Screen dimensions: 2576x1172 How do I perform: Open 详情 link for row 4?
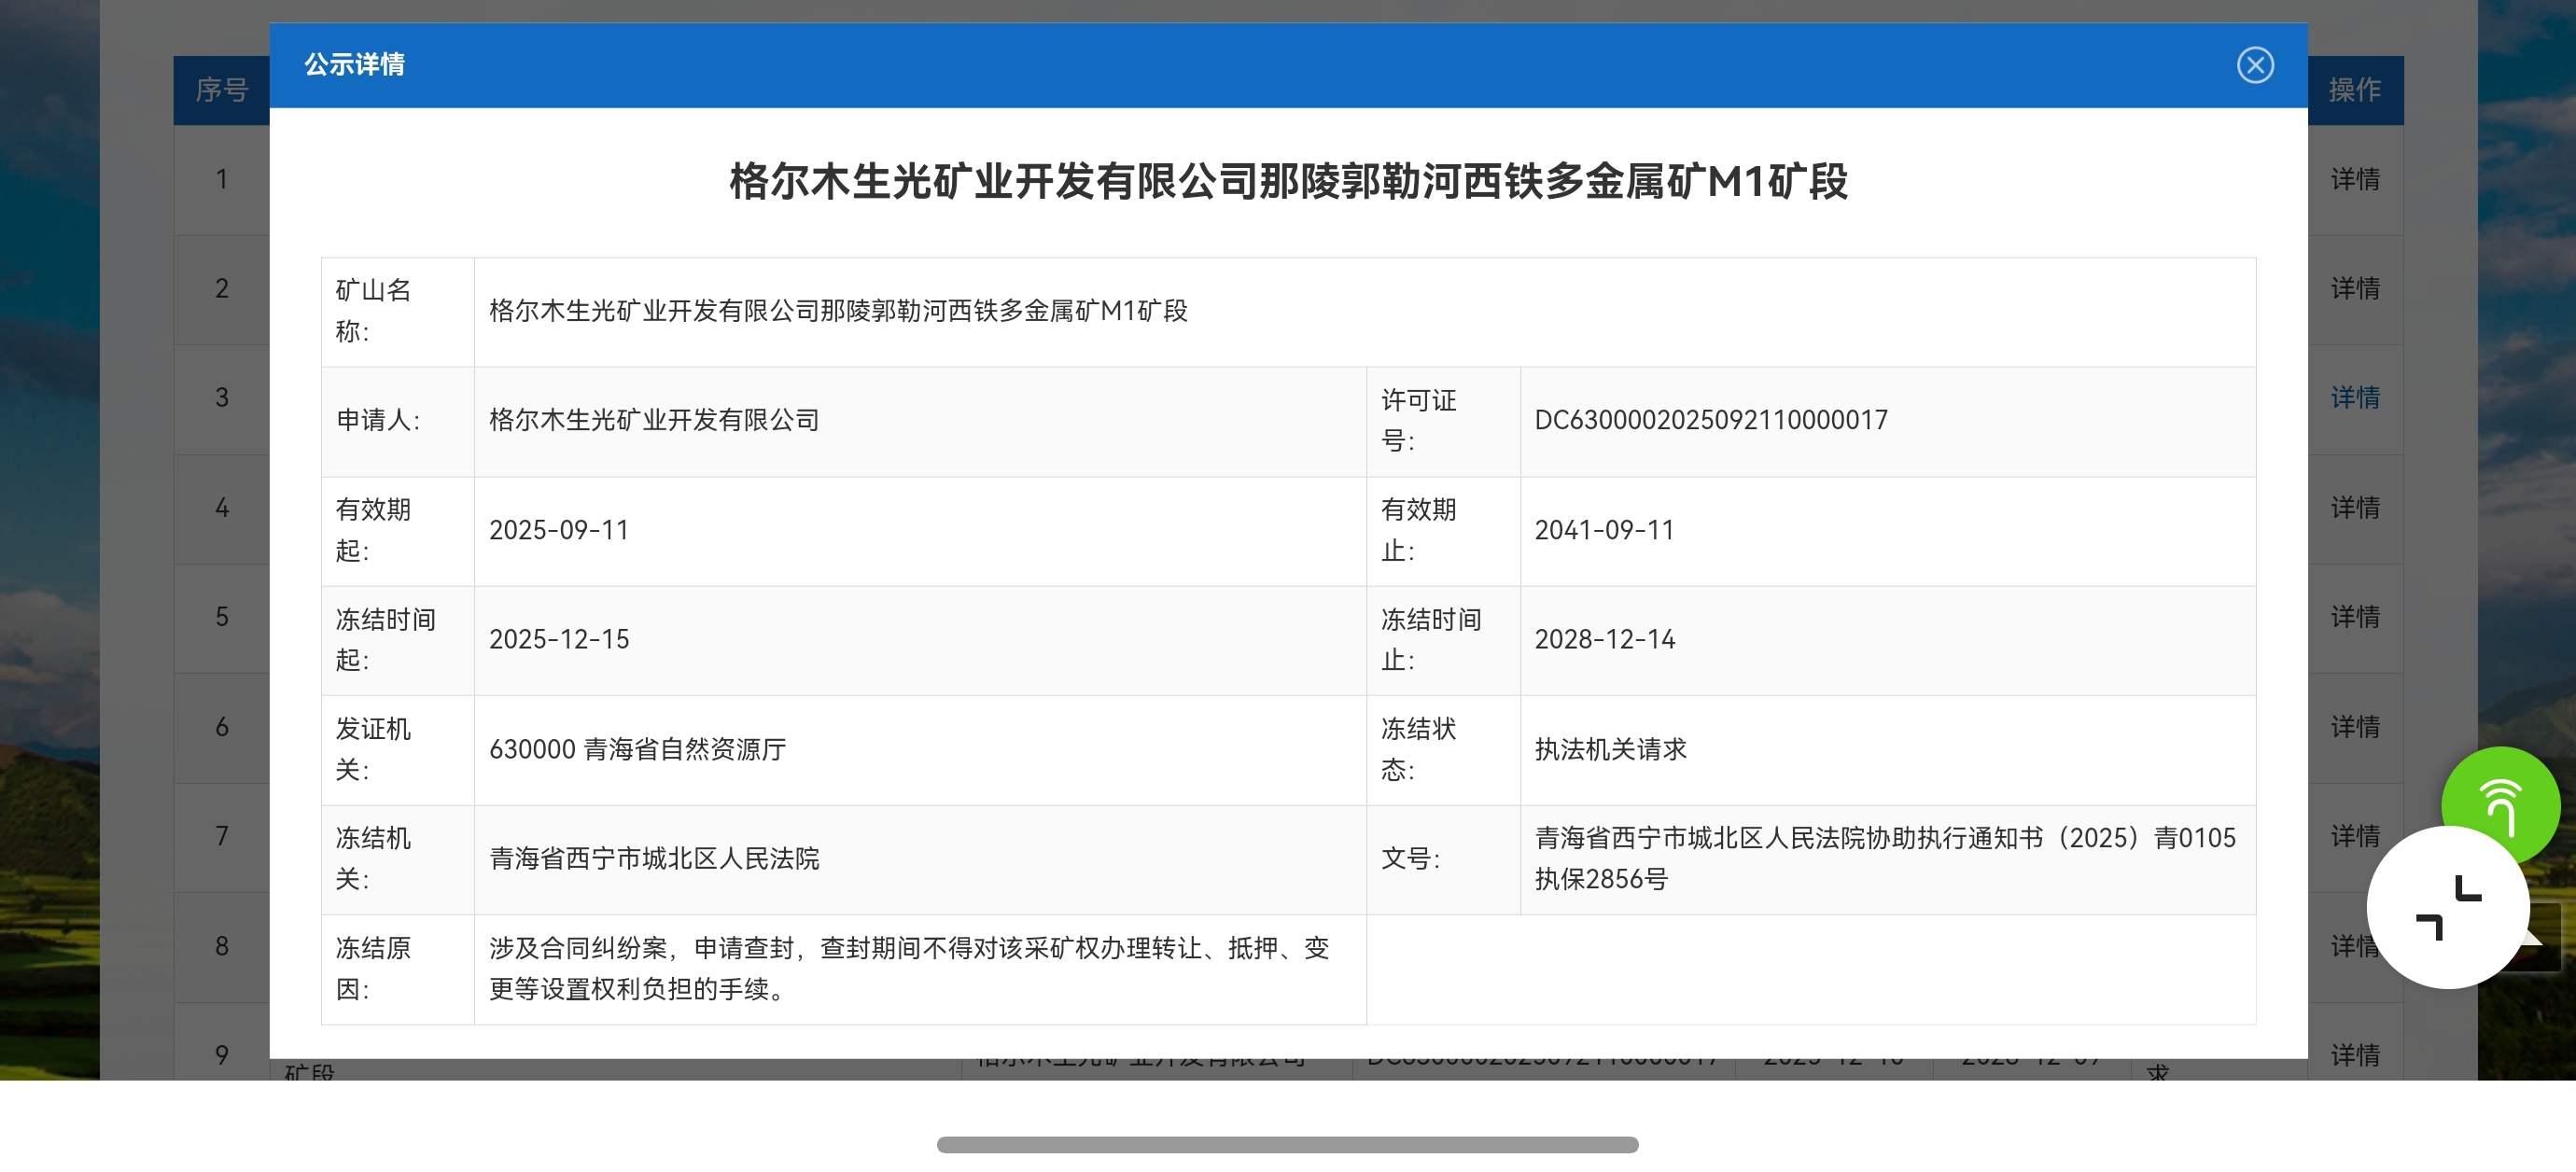pyautogui.click(x=2355, y=508)
